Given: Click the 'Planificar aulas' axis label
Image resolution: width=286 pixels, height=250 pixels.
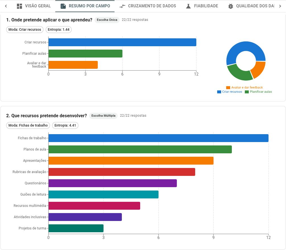Looking at the screenshot, I should 34,54.
